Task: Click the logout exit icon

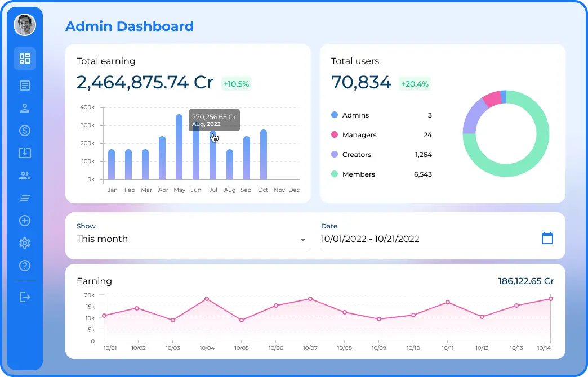Action: 25,297
